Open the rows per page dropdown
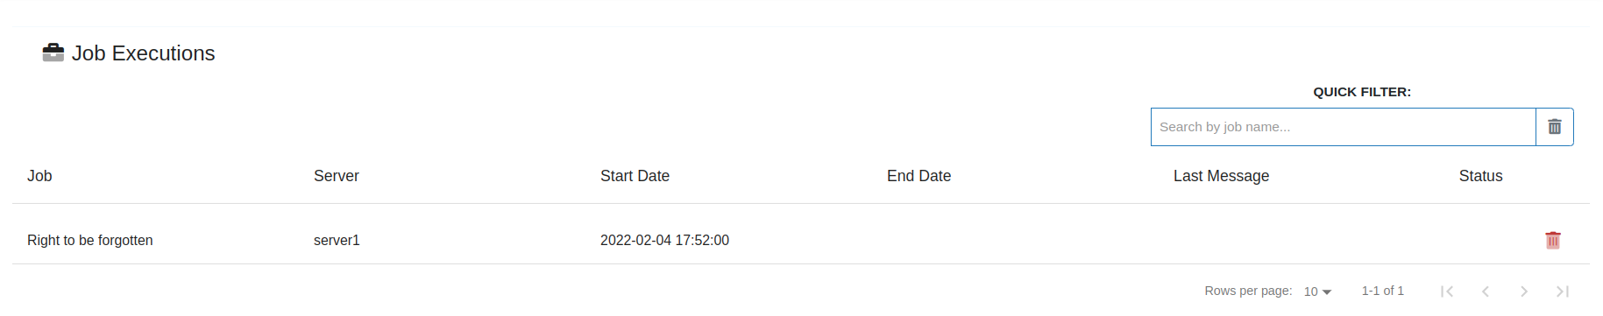The width and height of the screenshot is (1603, 316). (x=1317, y=291)
